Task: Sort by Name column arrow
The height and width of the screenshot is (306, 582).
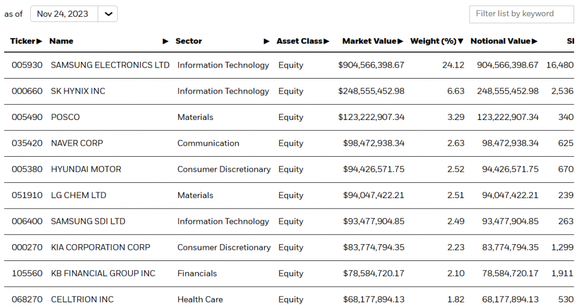Action: [166, 41]
